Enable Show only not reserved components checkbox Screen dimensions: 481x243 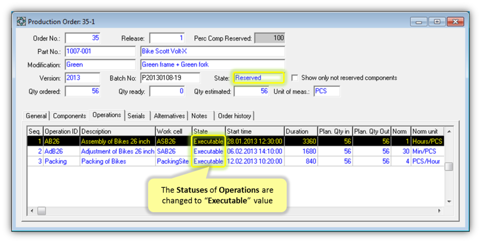(x=295, y=78)
